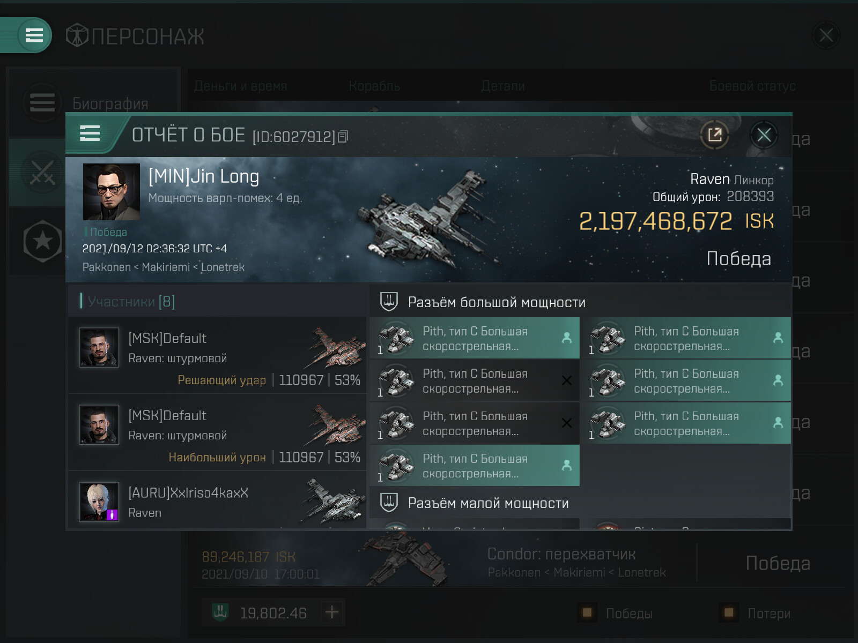
Task: Add currency with the plus button
Action: click(x=331, y=612)
